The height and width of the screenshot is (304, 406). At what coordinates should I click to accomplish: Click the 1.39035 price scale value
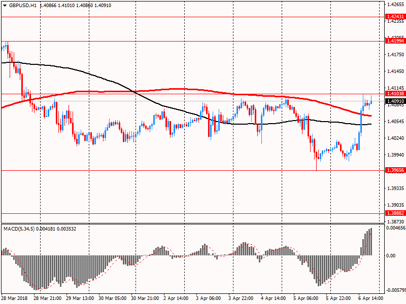tap(395, 205)
